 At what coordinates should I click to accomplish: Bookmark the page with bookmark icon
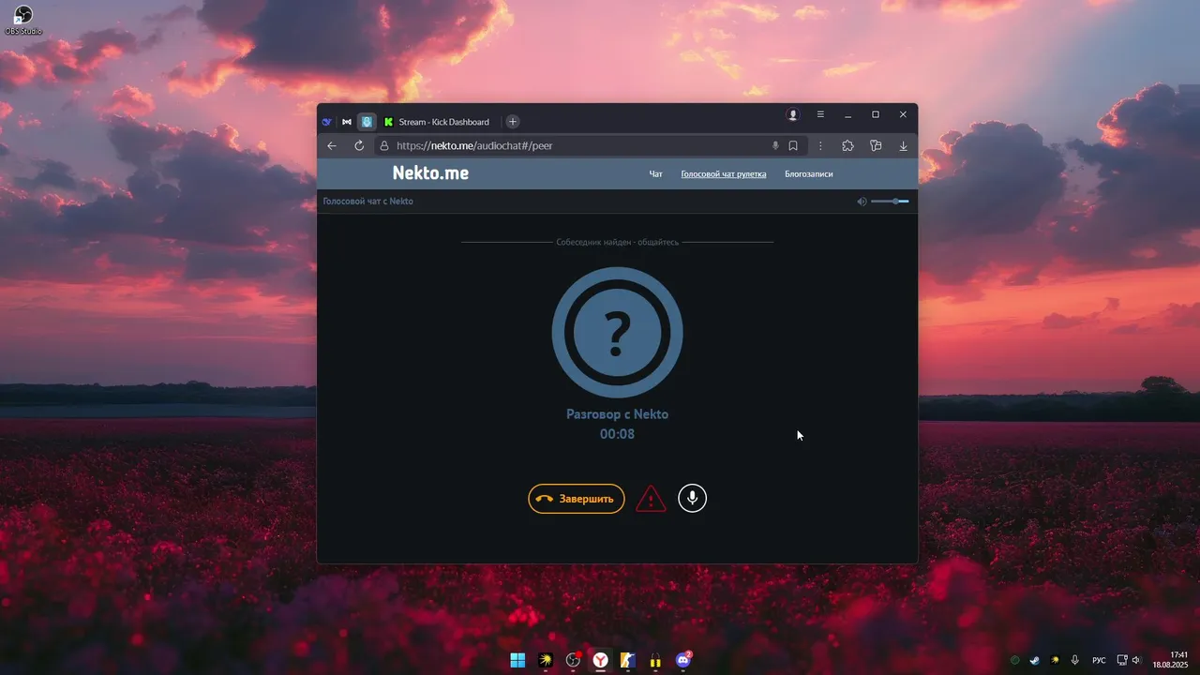pos(793,146)
